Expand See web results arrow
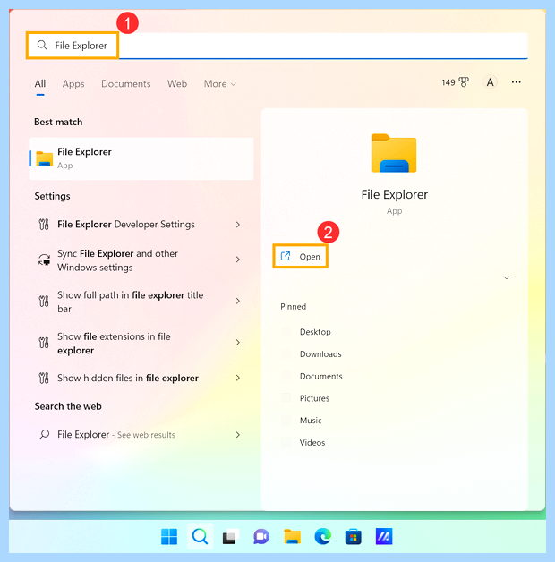This screenshot has height=562, width=555. click(x=238, y=434)
